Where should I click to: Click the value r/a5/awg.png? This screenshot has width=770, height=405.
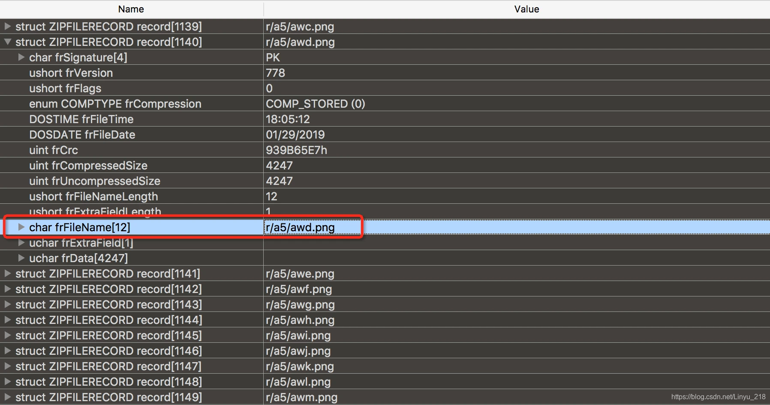(300, 305)
